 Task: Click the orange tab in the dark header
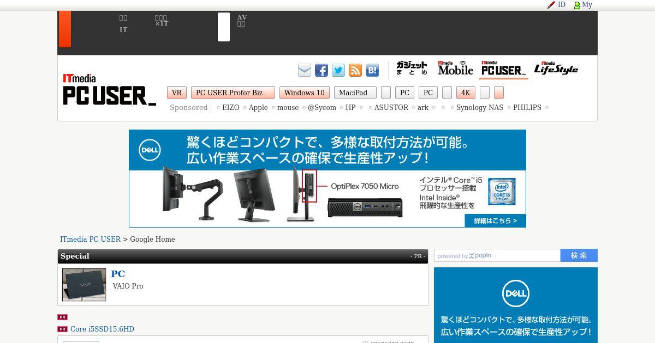65,29
